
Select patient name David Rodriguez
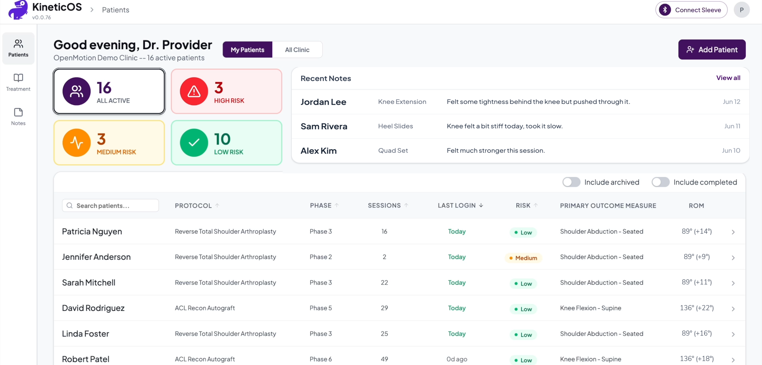pyautogui.click(x=93, y=308)
